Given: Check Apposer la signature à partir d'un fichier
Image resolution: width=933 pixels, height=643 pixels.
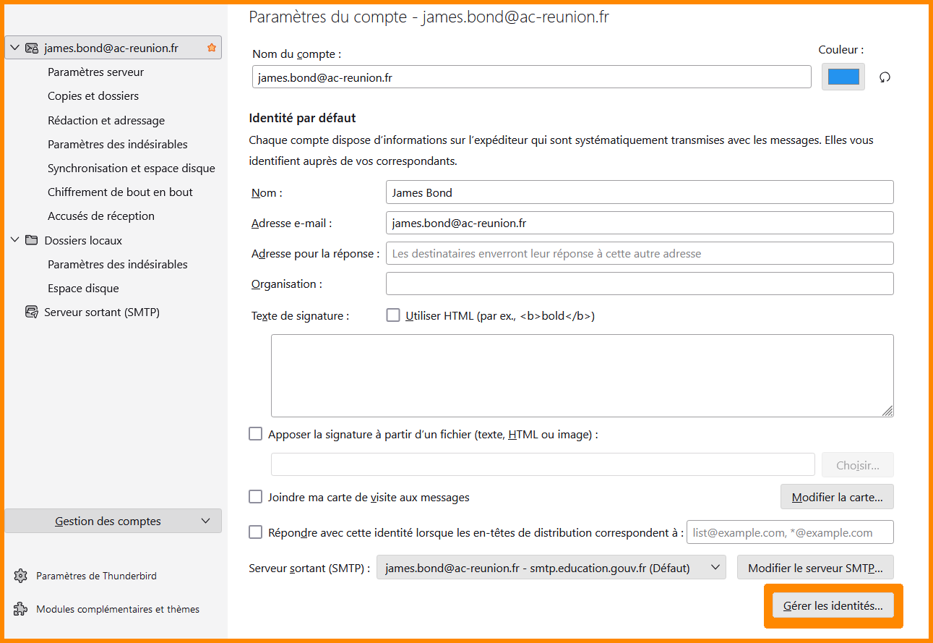Looking at the screenshot, I should pyautogui.click(x=256, y=434).
